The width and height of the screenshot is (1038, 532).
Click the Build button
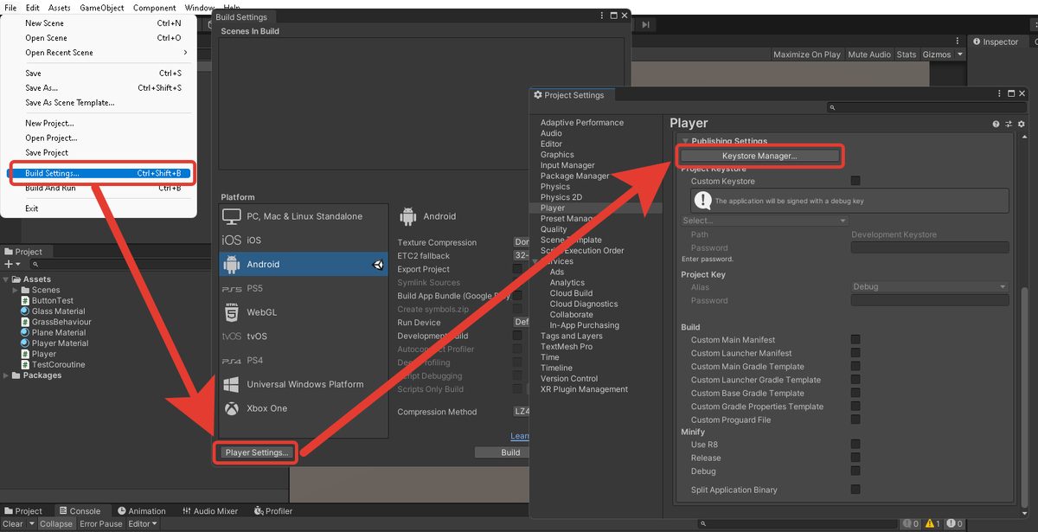[x=510, y=452]
